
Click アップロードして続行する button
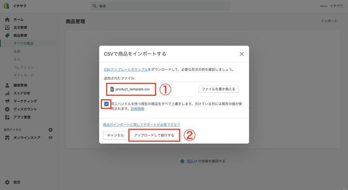[154, 135]
